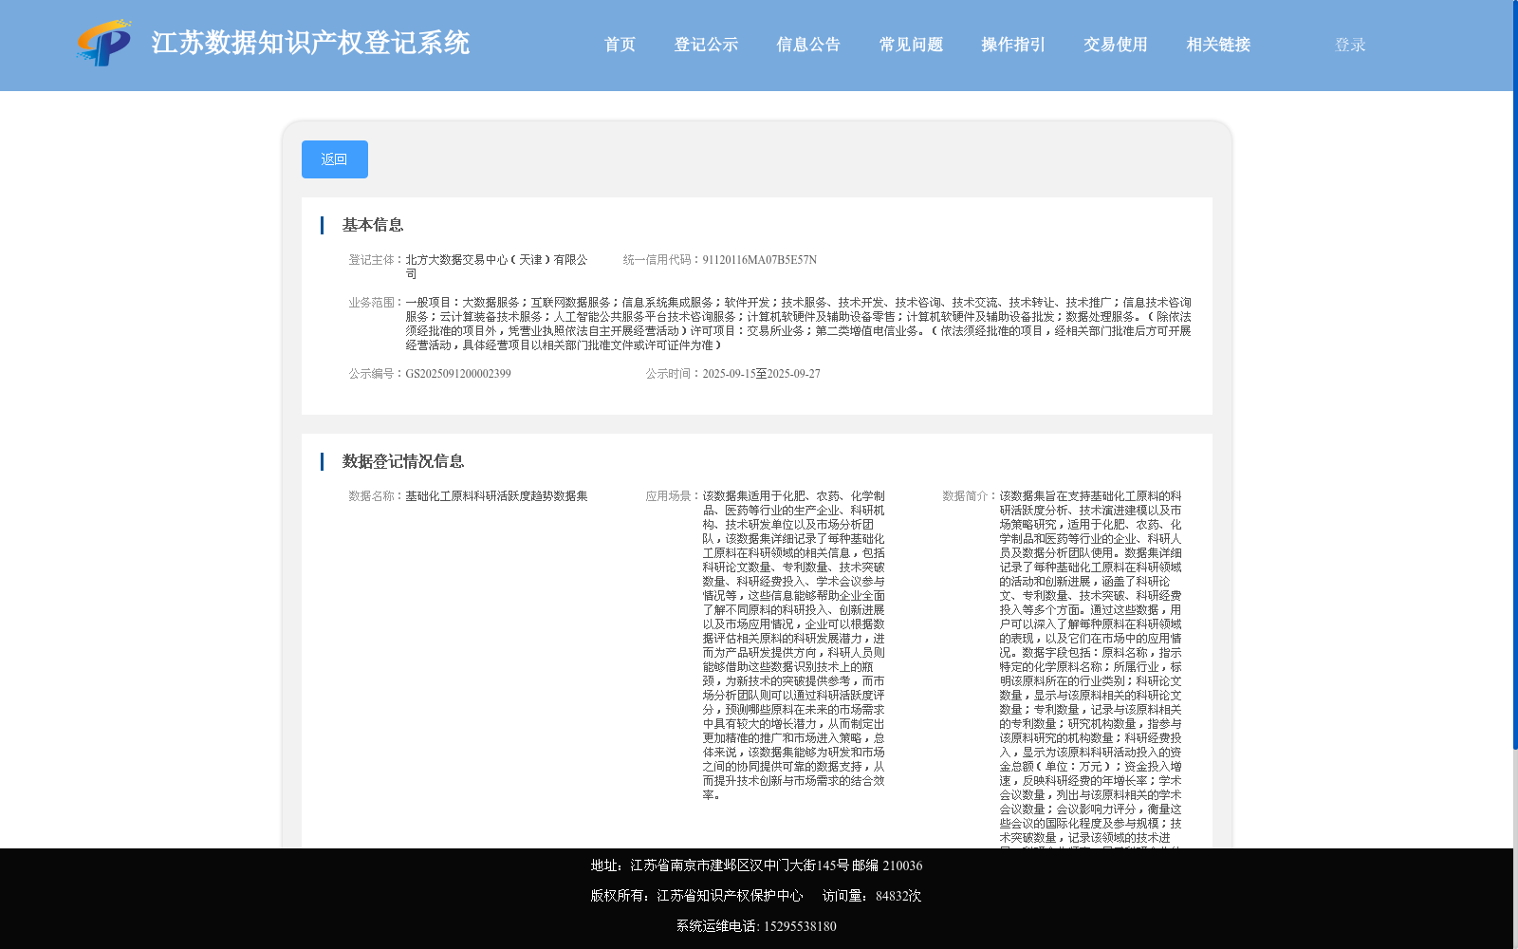Click the 业务范围 label

coord(376,303)
